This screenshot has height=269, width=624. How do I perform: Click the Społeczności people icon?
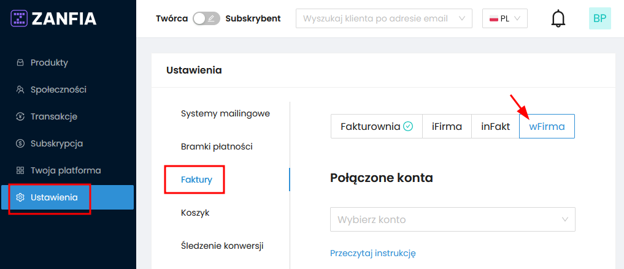coord(20,89)
